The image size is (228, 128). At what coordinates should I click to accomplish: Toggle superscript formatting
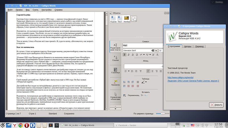(153, 55)
